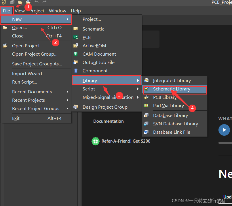Viewport: 232px width, 206px height.
Task: Click the Documentation heading
Action: click(x=109, y=121)
